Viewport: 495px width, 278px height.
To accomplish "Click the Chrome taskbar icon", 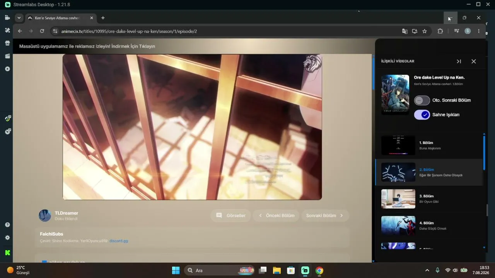I will [319, 270].
